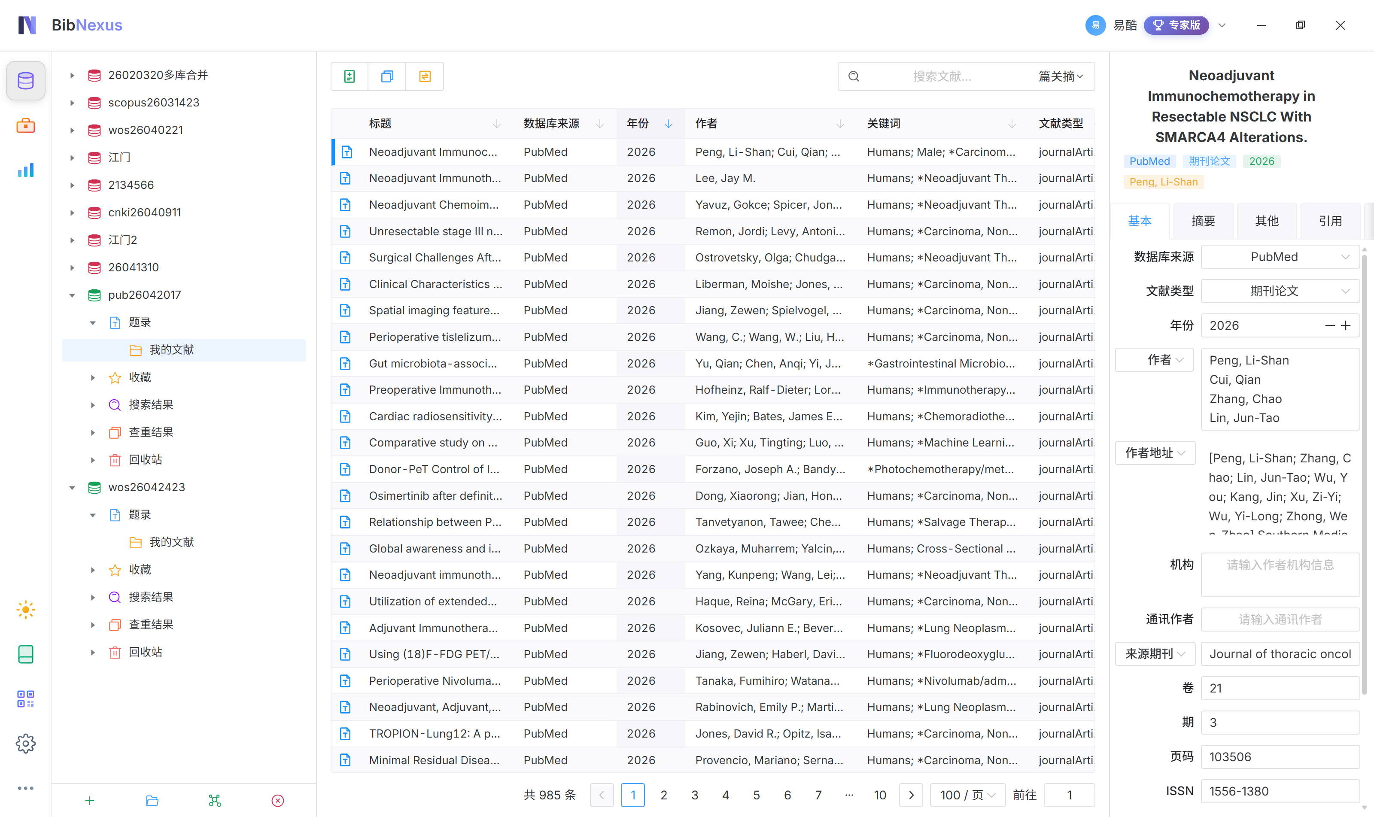Click the green plus add library icon
Viewport: 1374px width, 817px height.
point(90,801)
